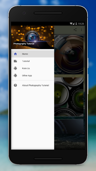Tap the Android icon beside Rate Us
The image size is (96, 171).
15,68
